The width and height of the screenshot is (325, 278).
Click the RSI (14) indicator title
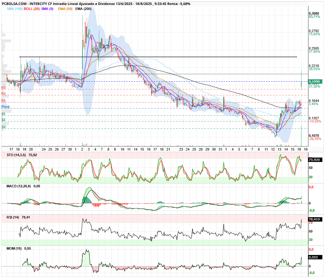click(12, 218)
